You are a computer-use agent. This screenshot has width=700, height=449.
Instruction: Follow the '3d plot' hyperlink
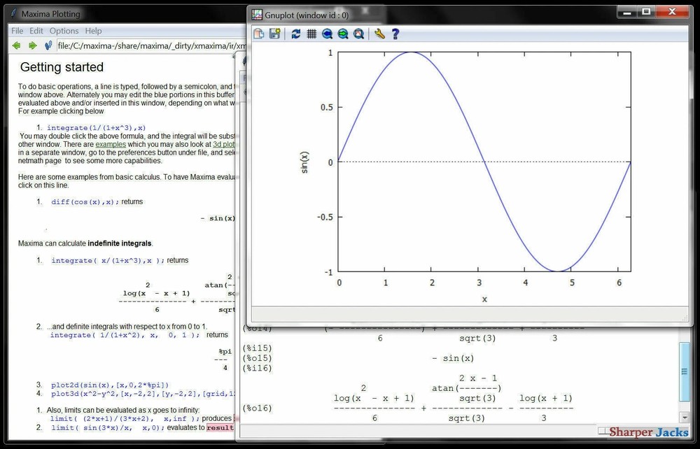click(224, 145)
